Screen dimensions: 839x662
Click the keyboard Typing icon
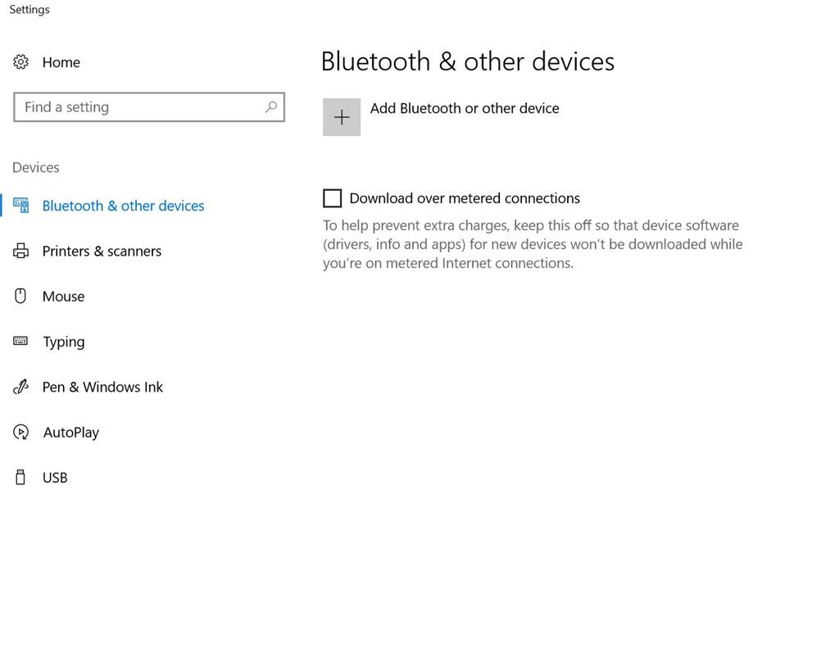[20, 341]
